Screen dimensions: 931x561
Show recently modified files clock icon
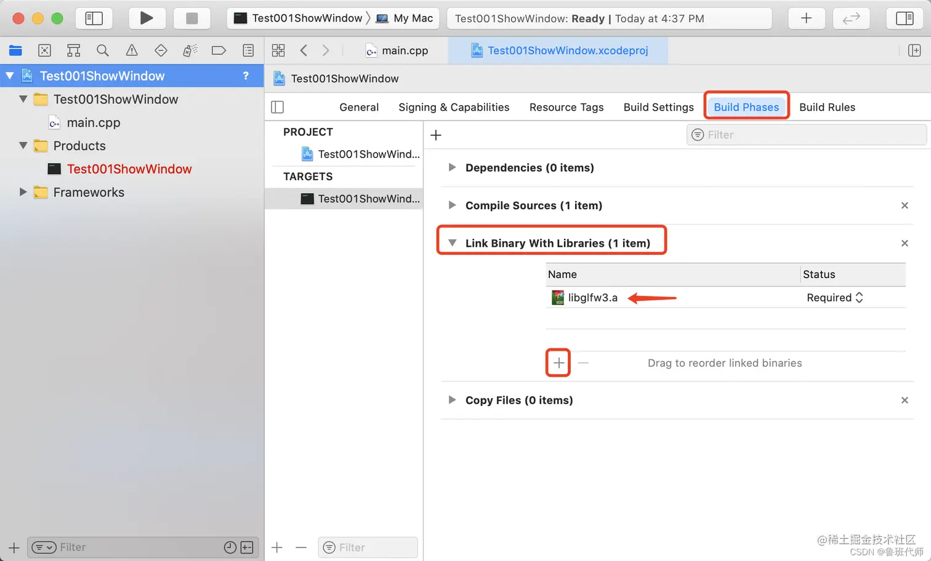tap(230, 547)
